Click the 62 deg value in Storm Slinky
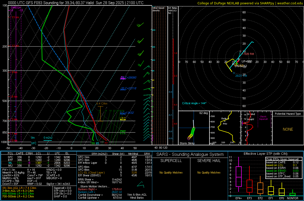Image resolution: width=304 pixels, height=201 pixels. [204, 113]
